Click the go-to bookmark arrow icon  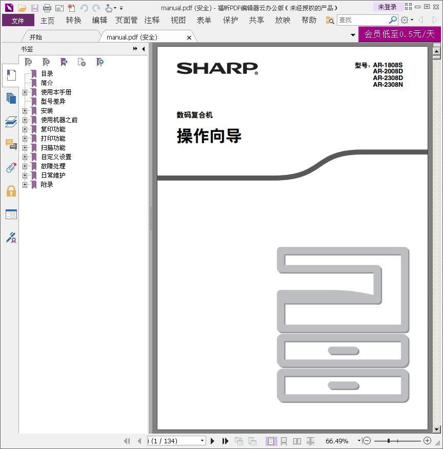click(x=64, y=62)
